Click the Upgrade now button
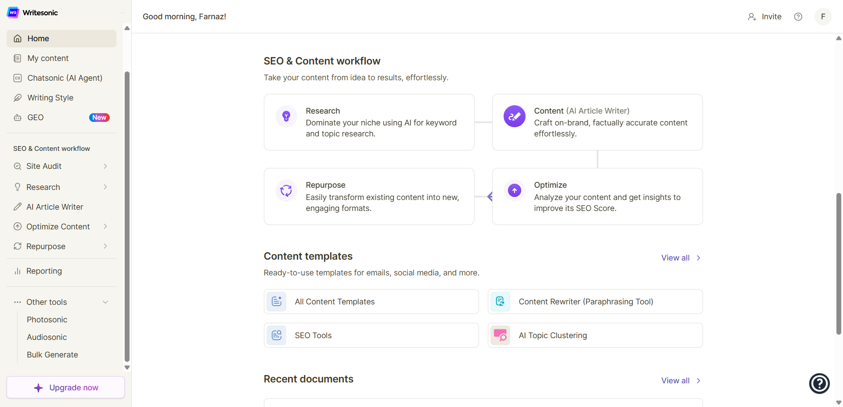The height and width of the screenshot is (407, 843). click(66, 388)
